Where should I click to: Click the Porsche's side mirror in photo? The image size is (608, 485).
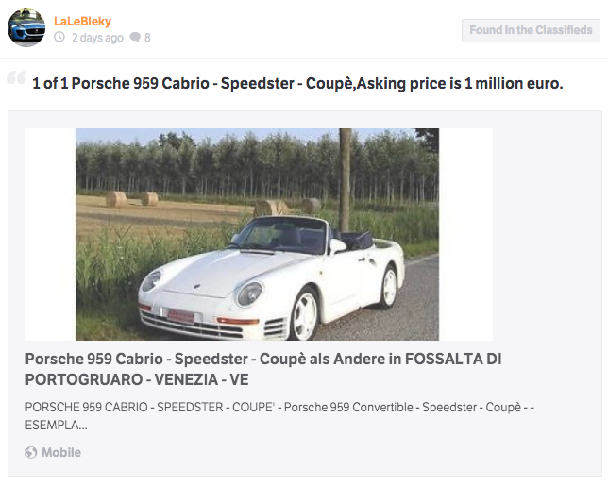click(337, 245)
